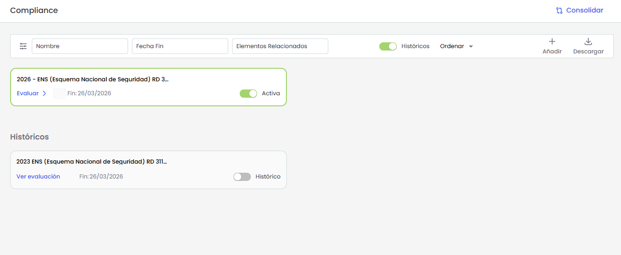Open the Ordenar sort dropdown
The image size is (621, 255).
[456, 46]
